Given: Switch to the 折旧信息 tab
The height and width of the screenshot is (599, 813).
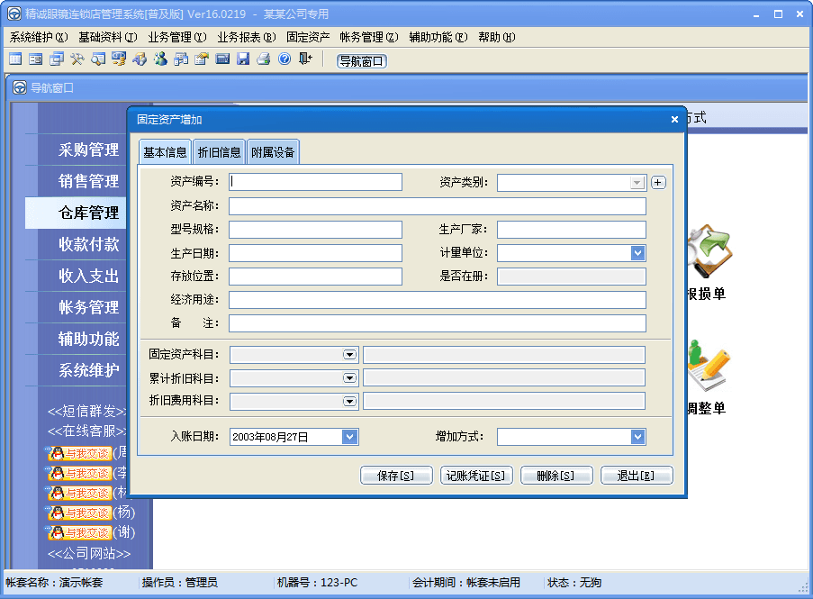Looking at the screenshot, I should 219,152.
